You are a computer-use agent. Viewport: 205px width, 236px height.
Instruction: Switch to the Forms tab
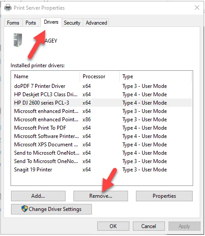[13, 23]
